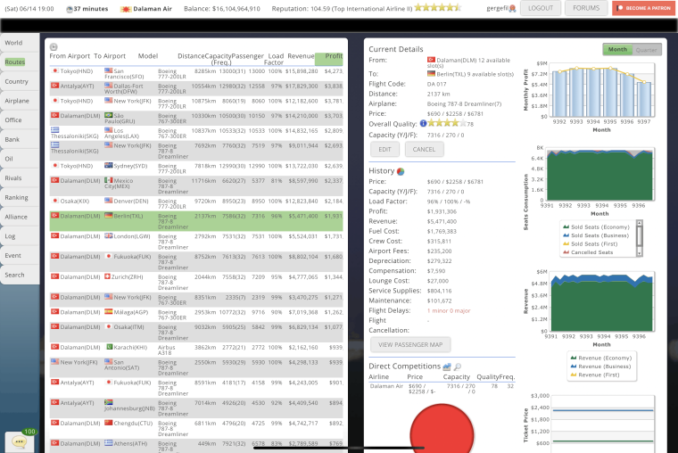Select the Dalaman(DLM) to London(LGW) route
Image resolution: width=678 pixels, height=453 pixels.
click(x=196, y=242)
